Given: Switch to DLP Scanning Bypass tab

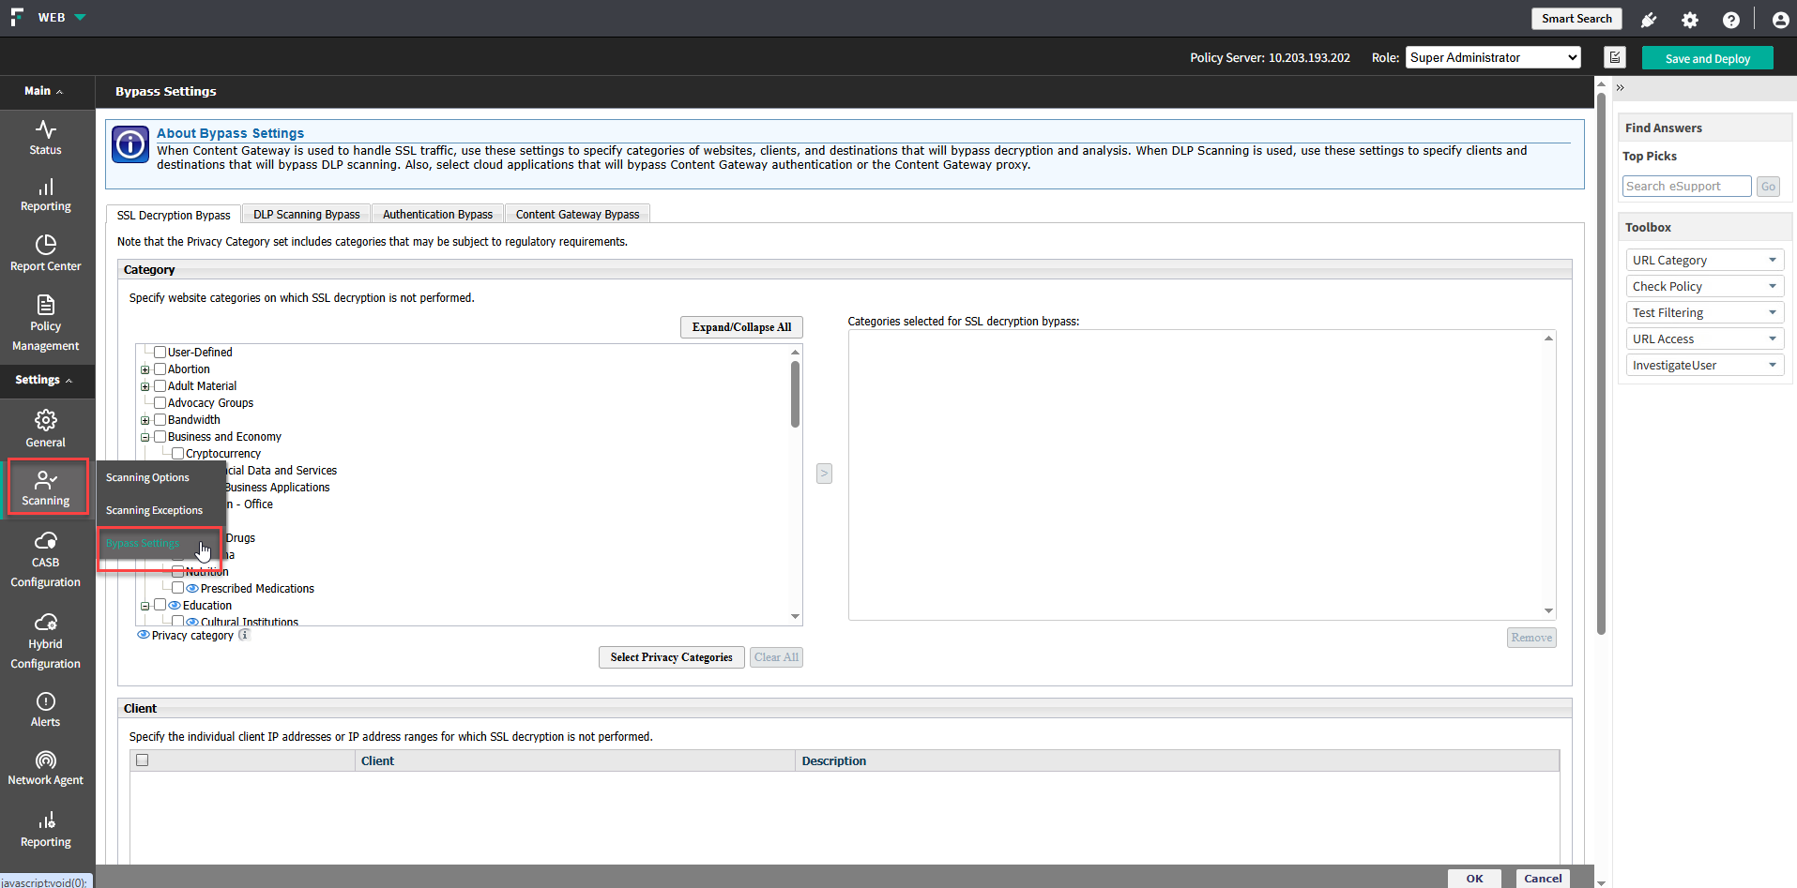Looking at the screenshot, I should (306, 215).
